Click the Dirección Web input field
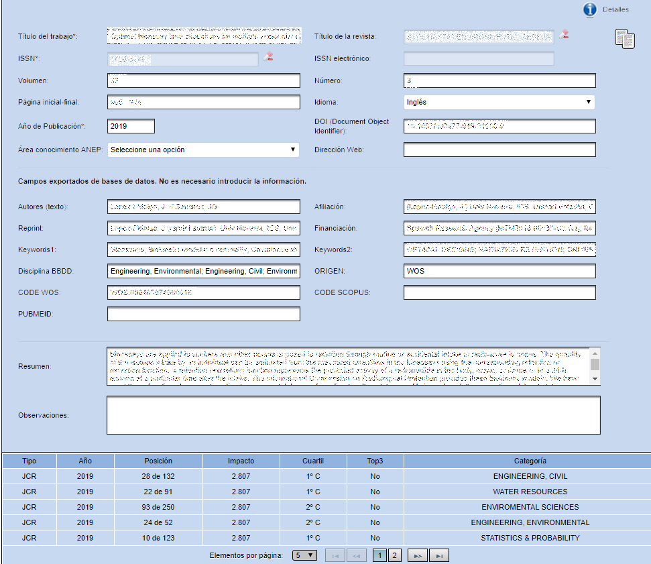 pyautogui.click(x=499, y=150)
